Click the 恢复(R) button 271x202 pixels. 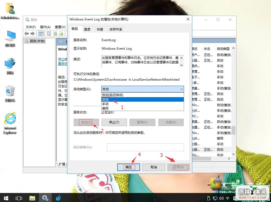pyautogui.click(x=171, y=122)
